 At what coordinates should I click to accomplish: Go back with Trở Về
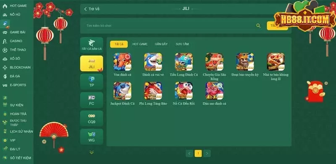92,9
